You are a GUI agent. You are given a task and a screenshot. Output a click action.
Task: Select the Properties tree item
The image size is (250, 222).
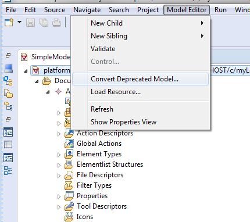coord(92,196)
